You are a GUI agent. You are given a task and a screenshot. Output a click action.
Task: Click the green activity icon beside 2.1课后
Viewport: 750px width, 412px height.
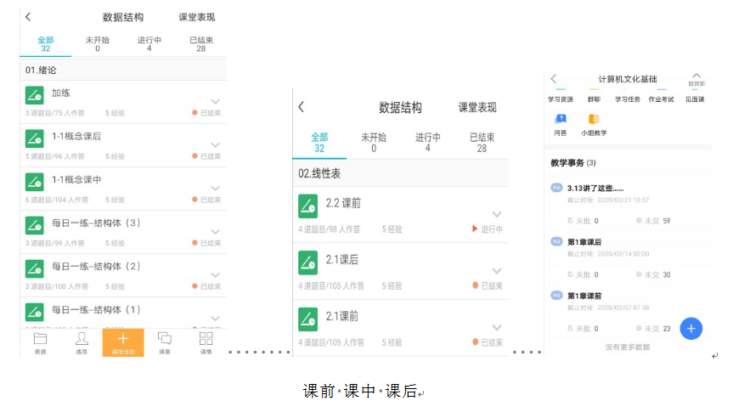[308, 262]
